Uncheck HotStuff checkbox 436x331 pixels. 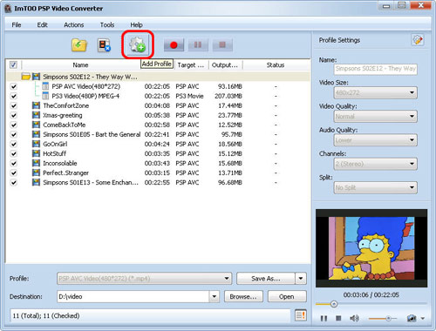click(13, 153)
